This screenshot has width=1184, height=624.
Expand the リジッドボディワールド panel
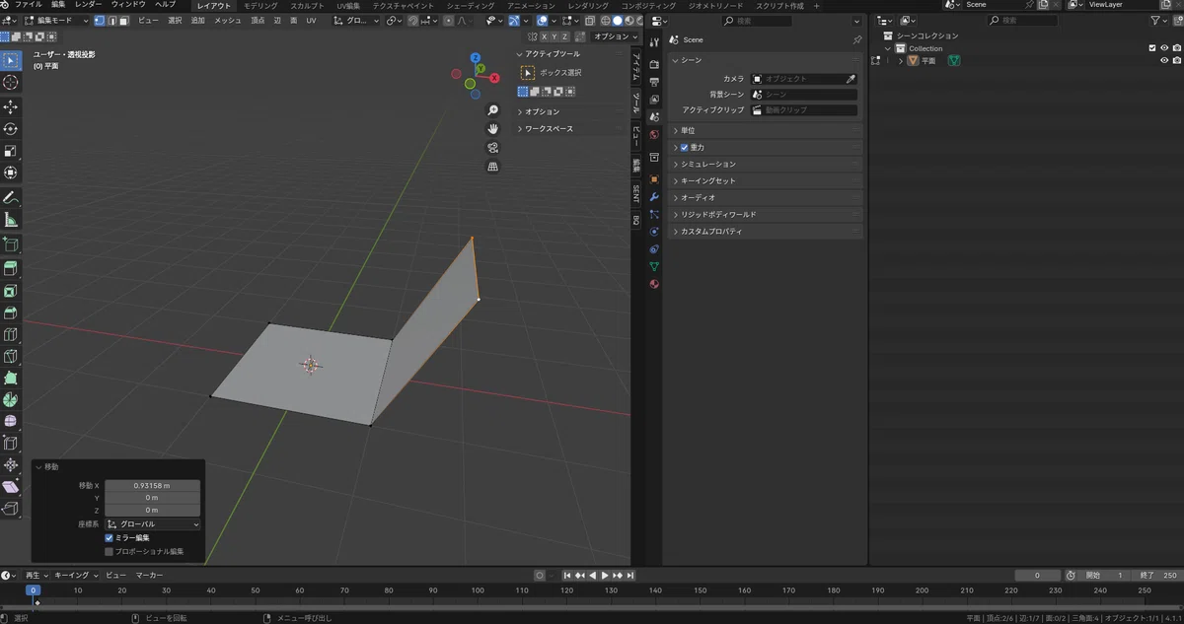coord(766,214)
